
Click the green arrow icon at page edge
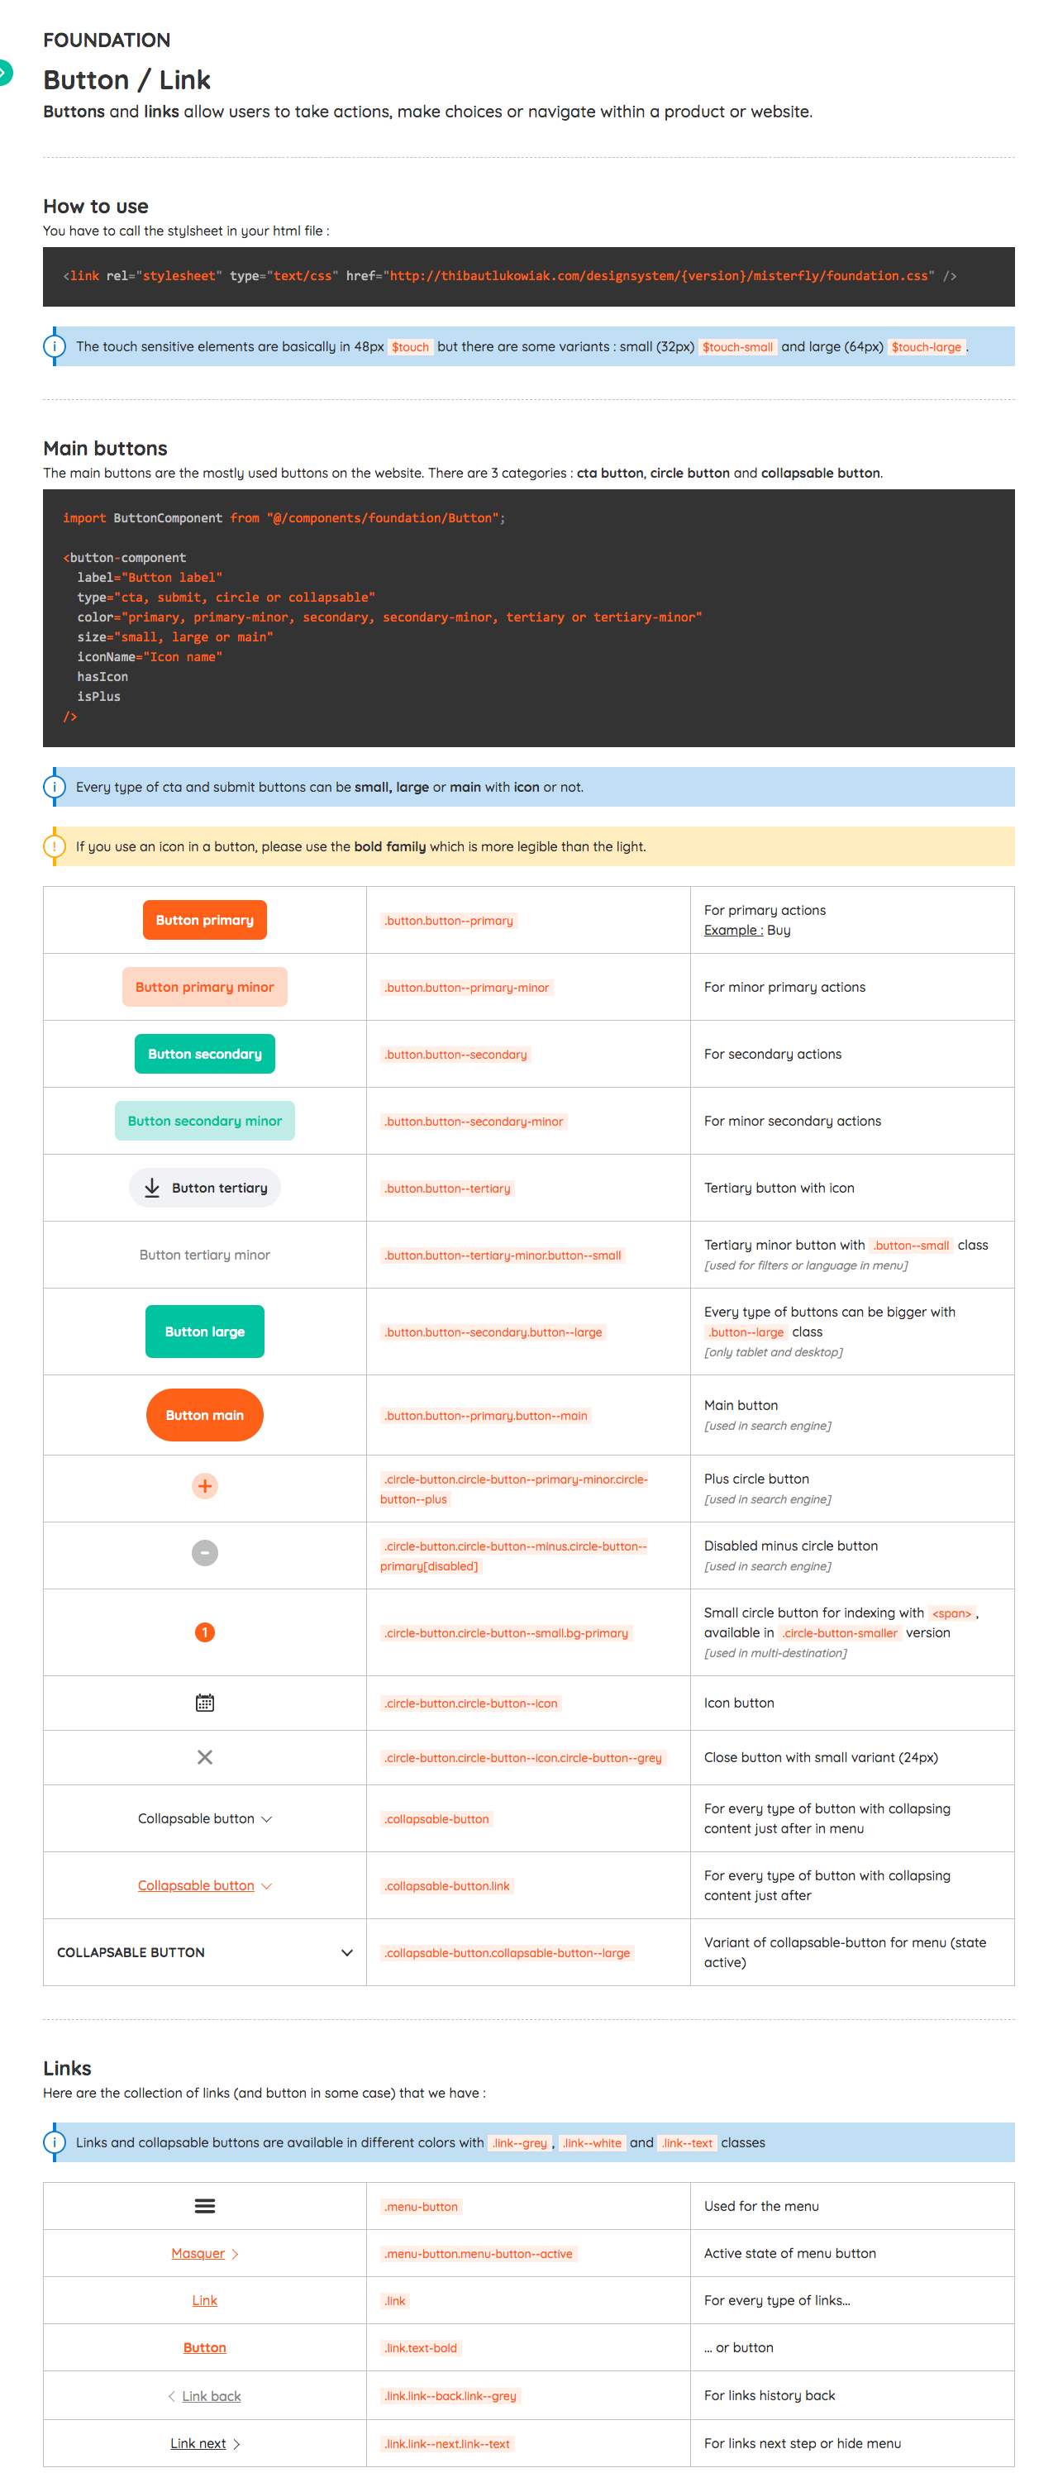click(4, 73)
